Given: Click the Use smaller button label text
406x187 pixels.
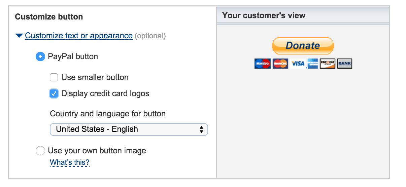Looking at the screenshot, I should click(95, 77).
